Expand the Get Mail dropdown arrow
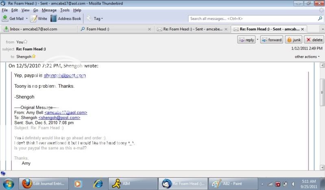 pyautogui.click(x=27, y=19)
